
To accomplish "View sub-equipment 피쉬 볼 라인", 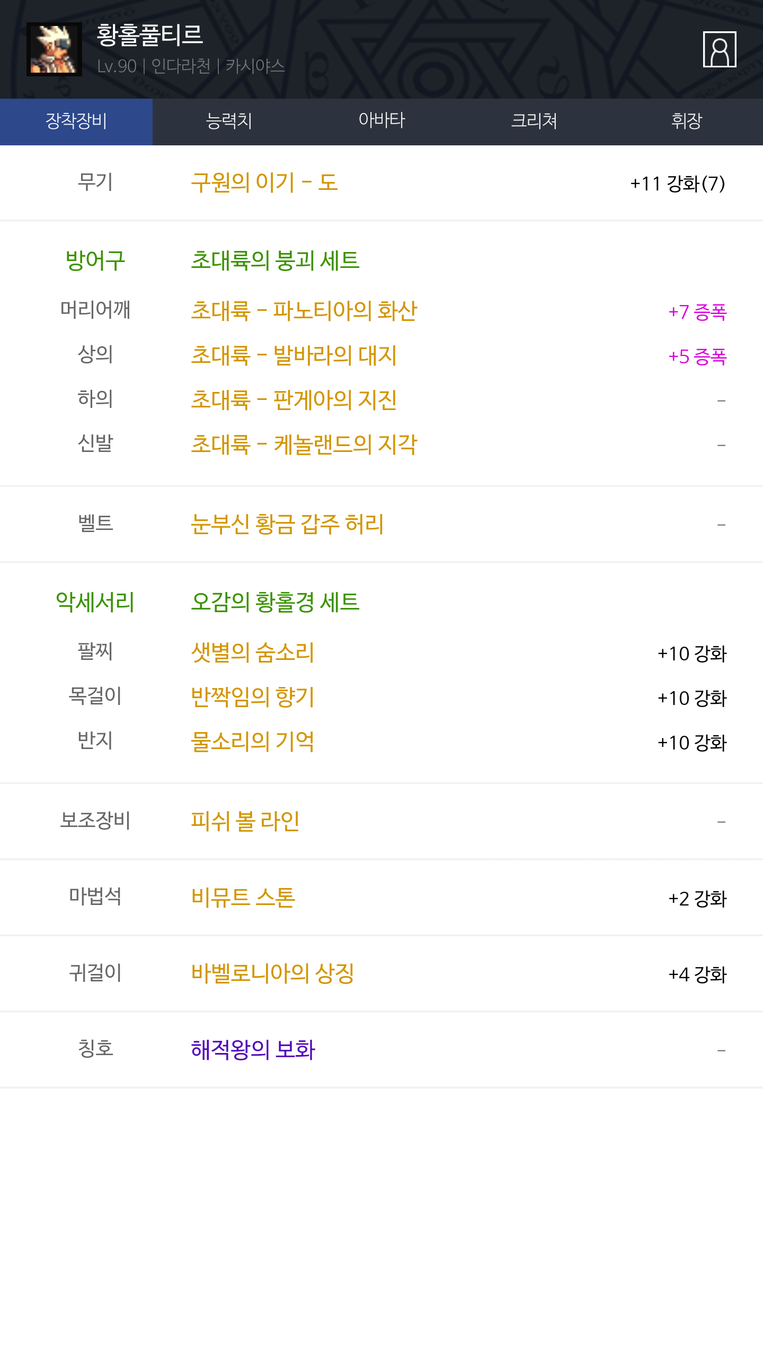I will (245, 821).
